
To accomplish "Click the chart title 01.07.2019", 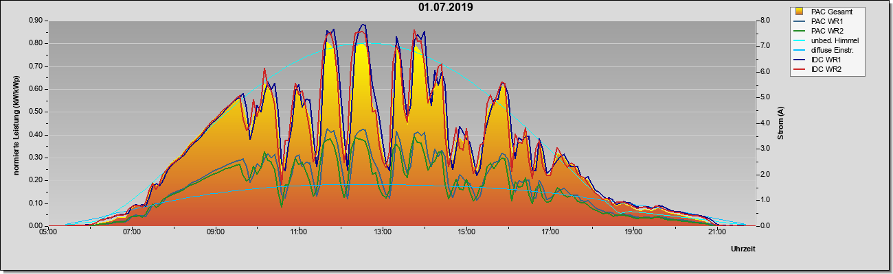I will click(445, 8).
